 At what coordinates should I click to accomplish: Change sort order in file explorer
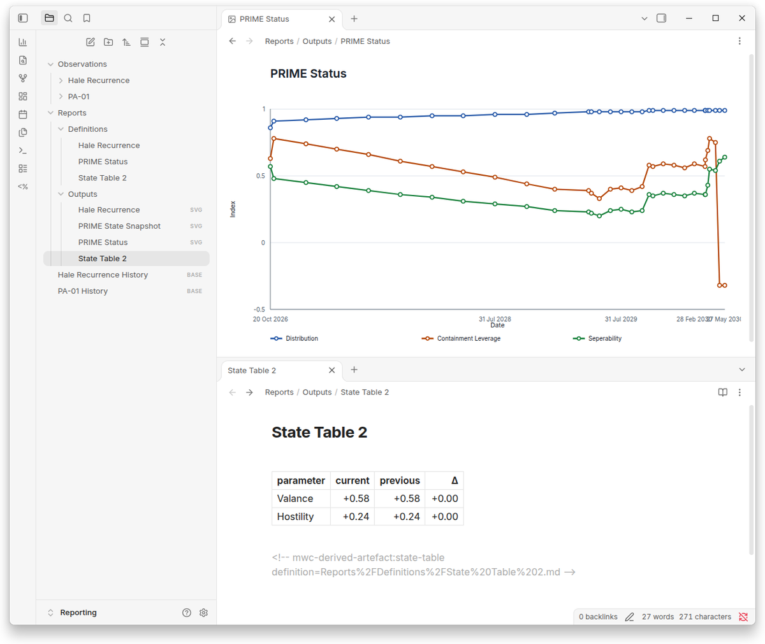pos(126,42)
